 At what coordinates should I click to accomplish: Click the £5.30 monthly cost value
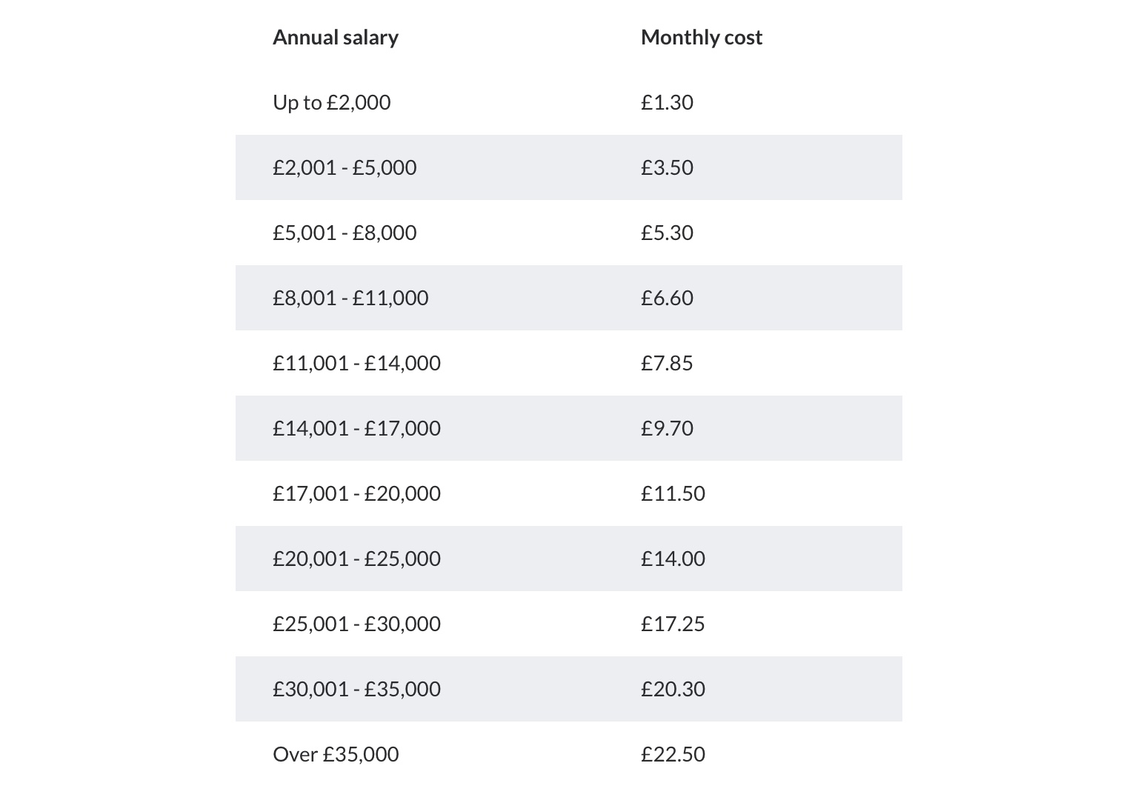[667, 233]
